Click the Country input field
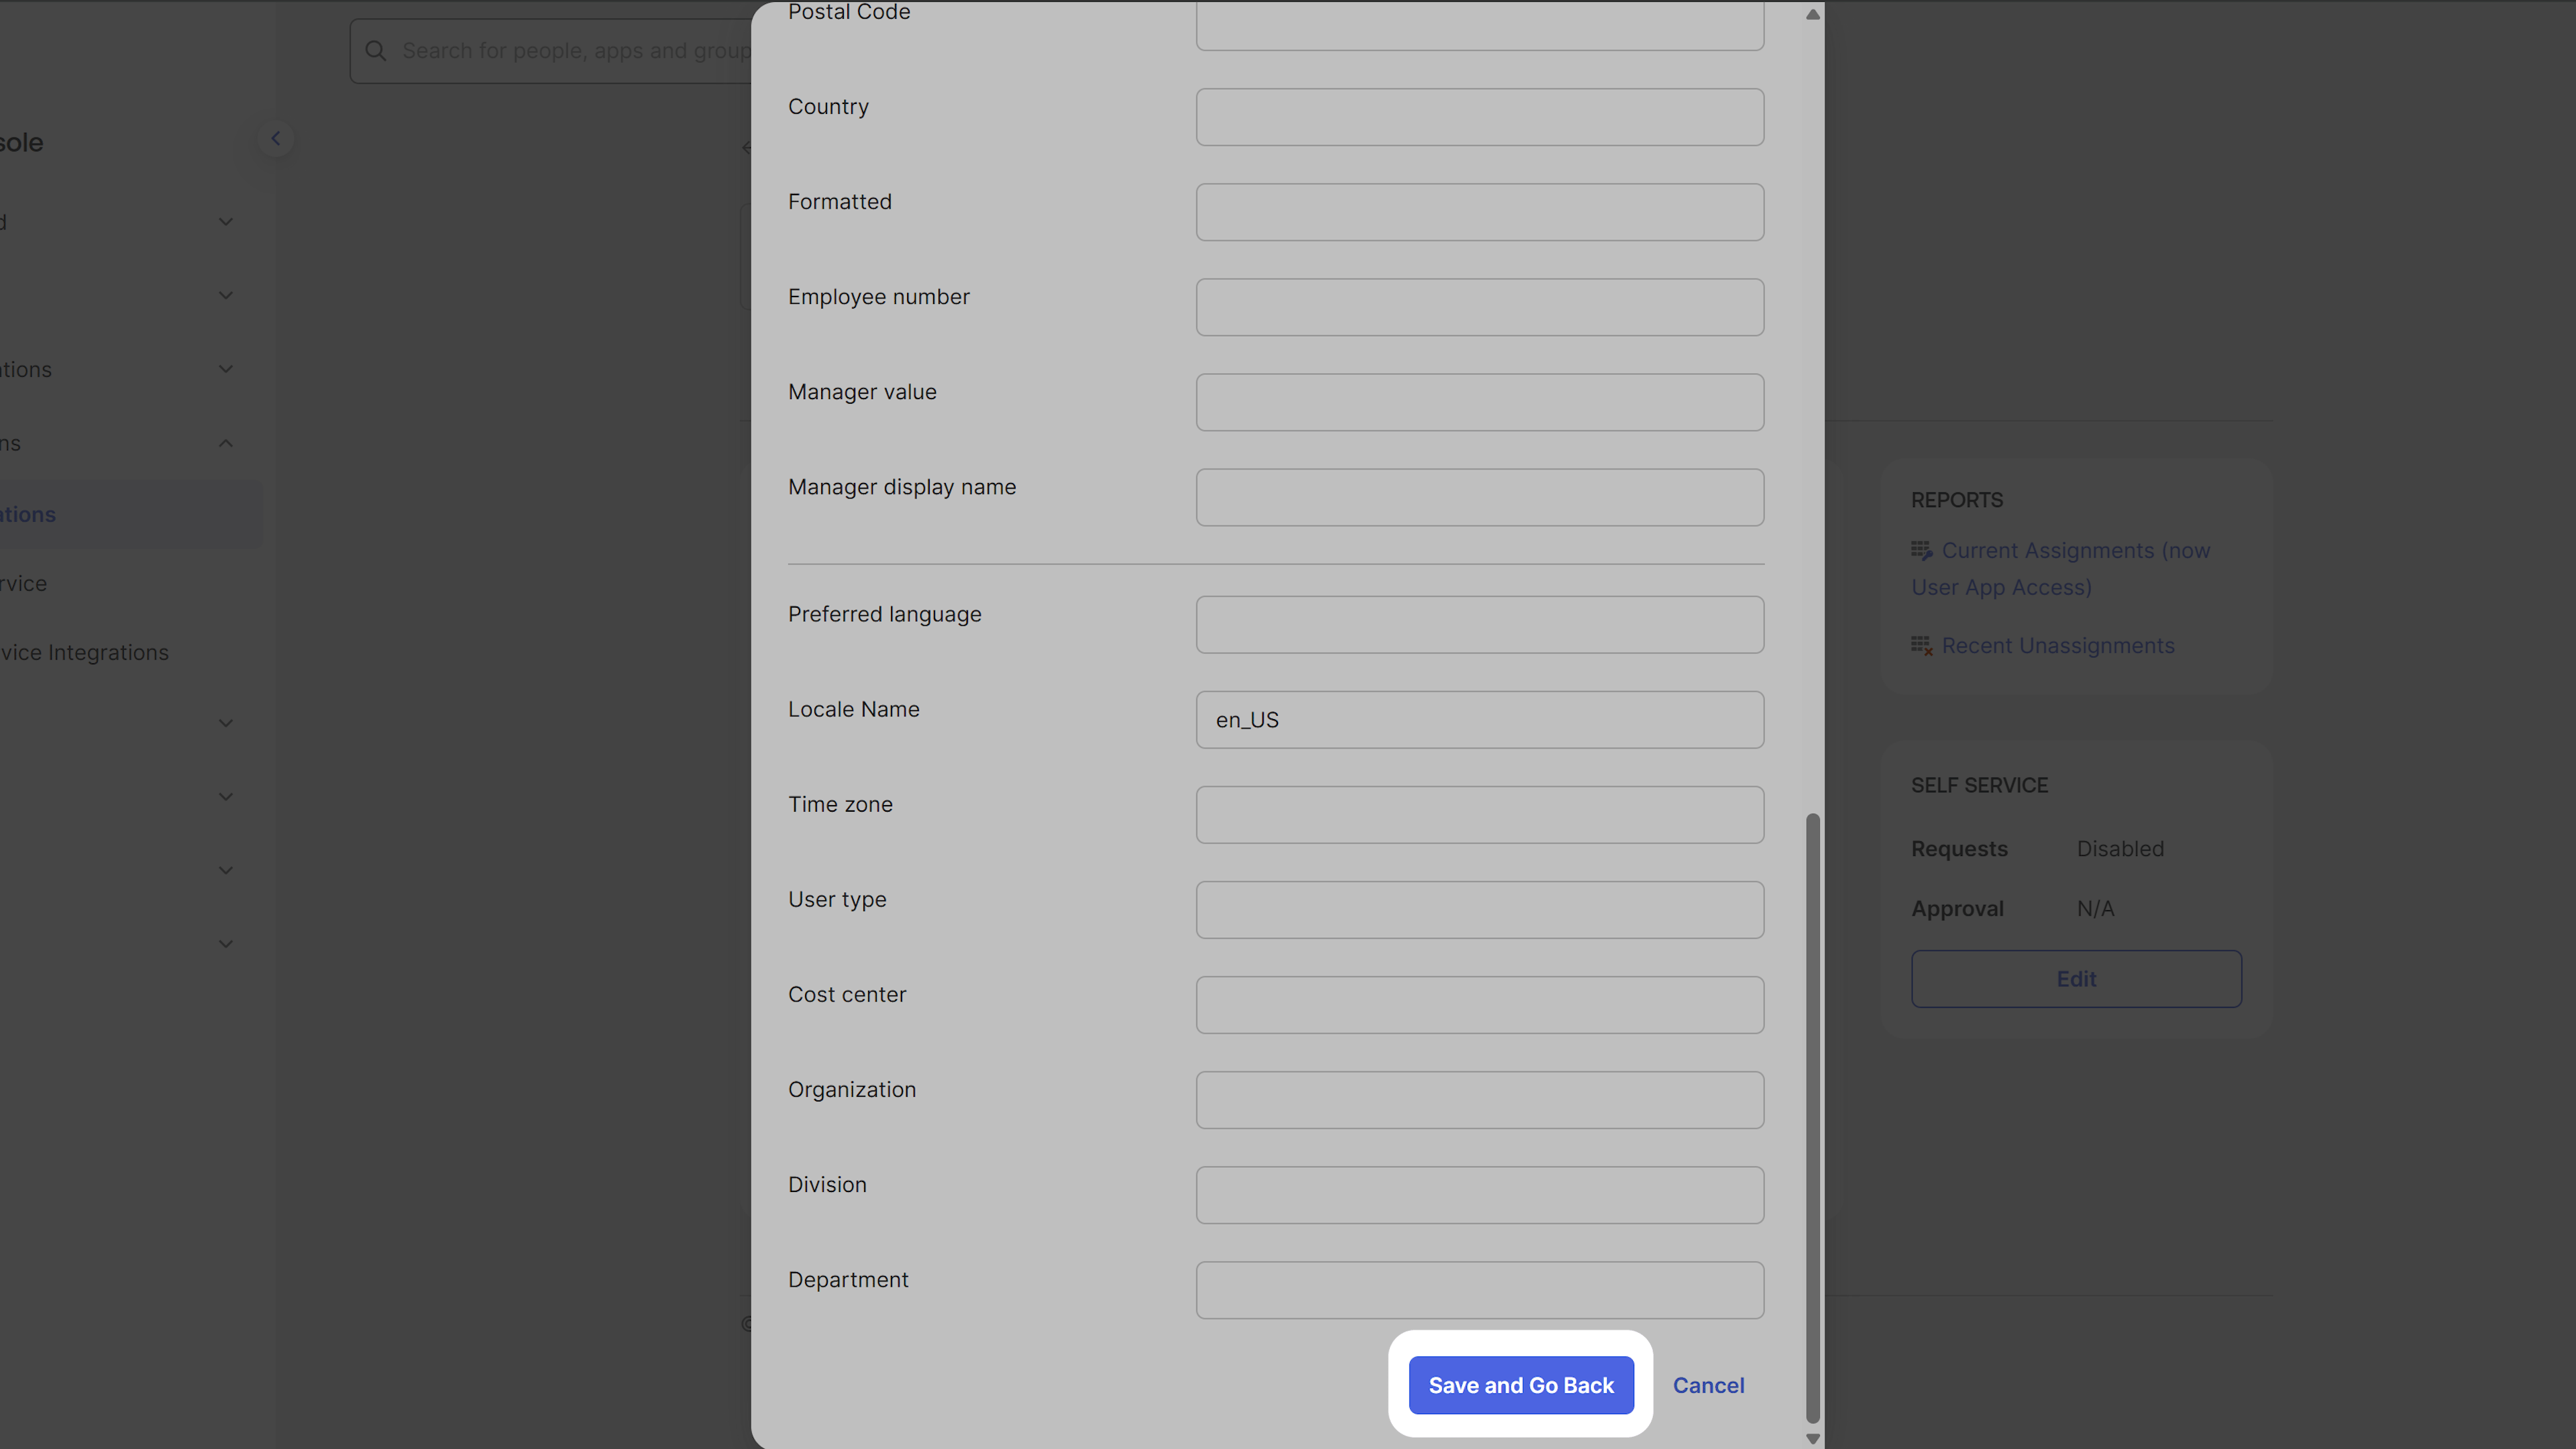This screenshot has height=1449, width=2576. (x=1480, y=117)
